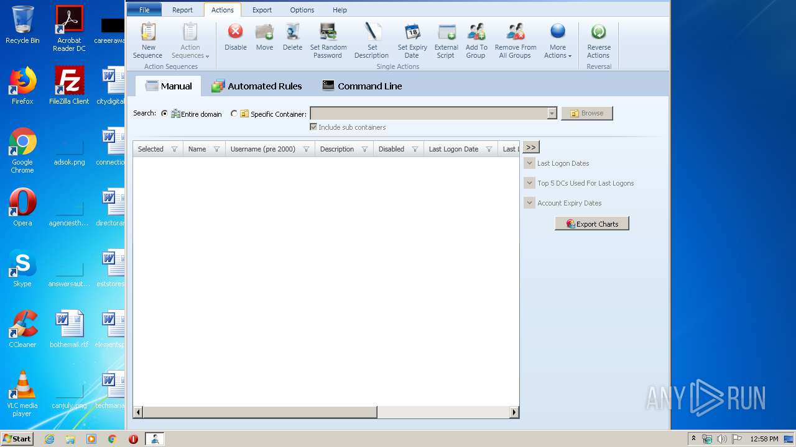Switch to the Report ribbon tab
The height and width of the screenshot is (447, 796).
click(x=183, y=10)
